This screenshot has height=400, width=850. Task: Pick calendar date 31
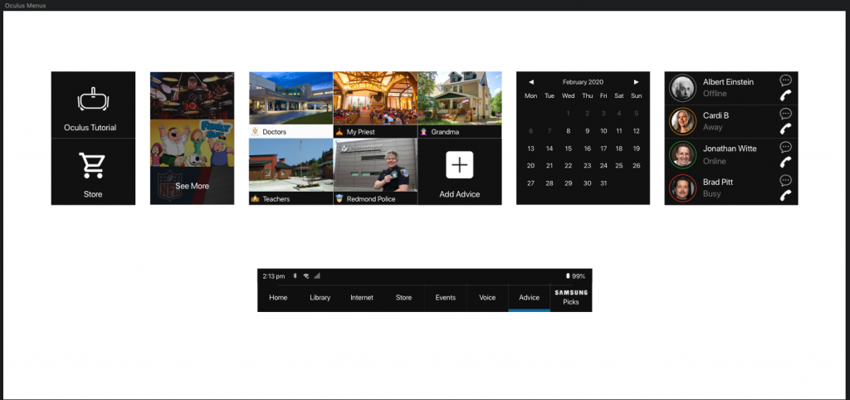603,183
